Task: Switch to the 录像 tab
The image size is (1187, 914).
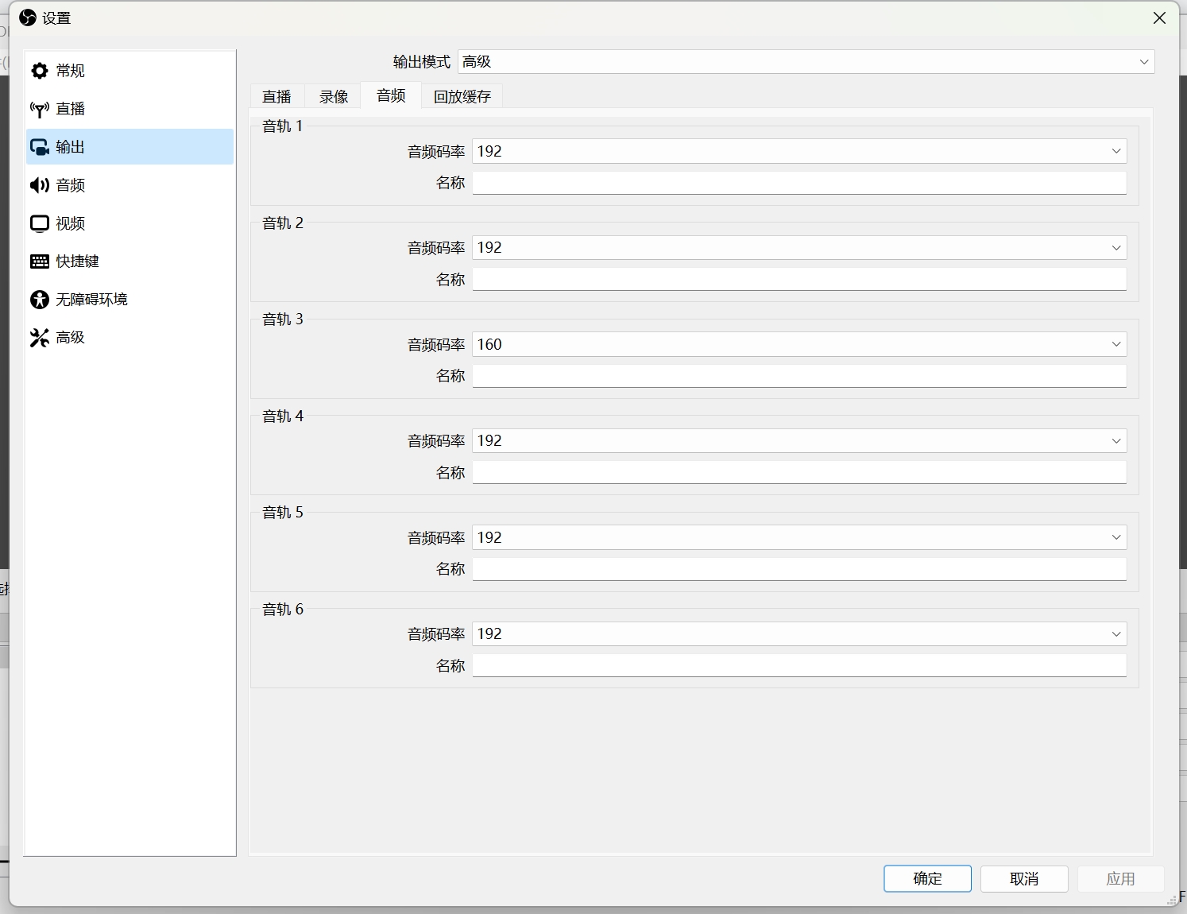Action: tap(334, 96)
